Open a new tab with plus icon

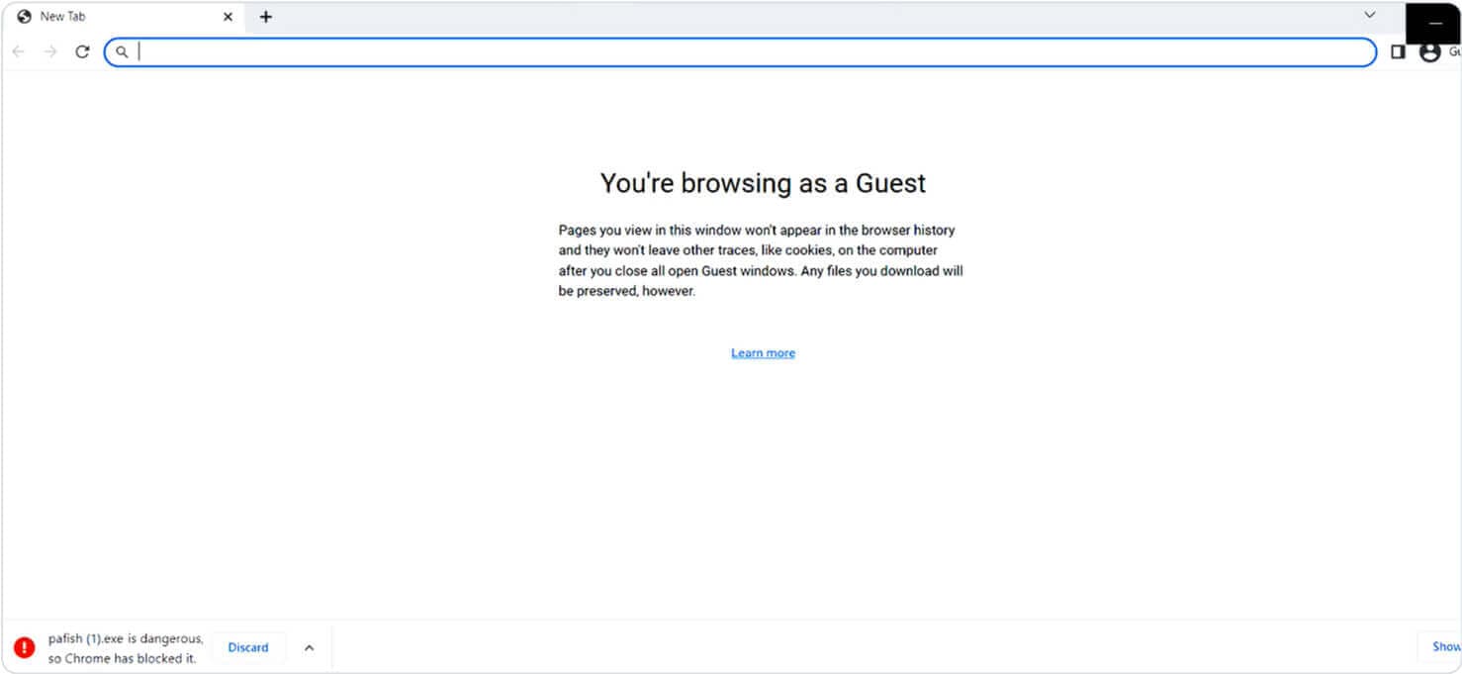pos(266,17)
